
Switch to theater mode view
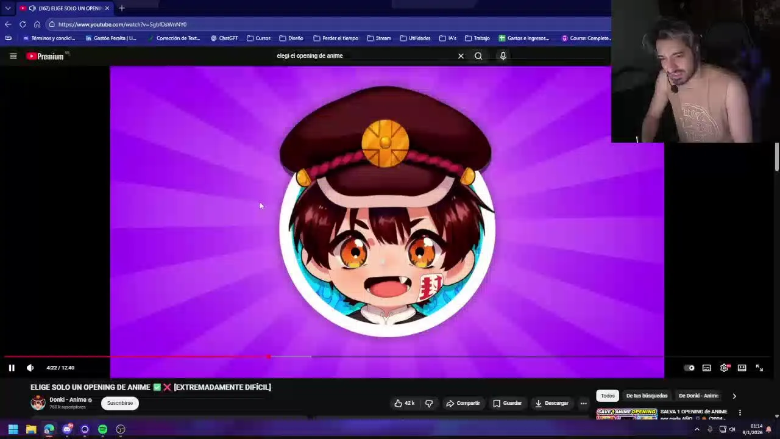742,368
